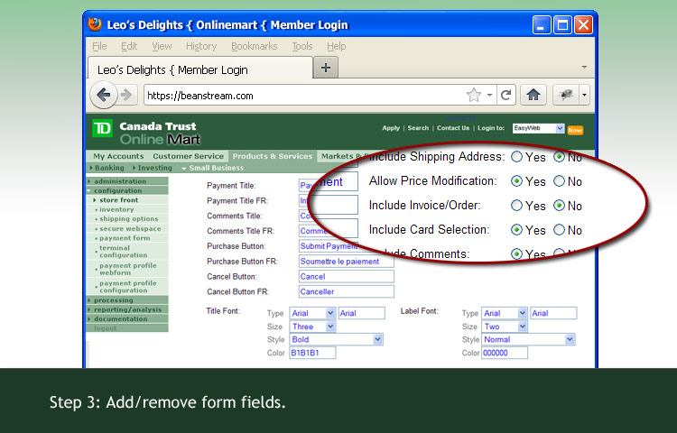Select No for Allow Price Modification
Viewport: 677px width, 433px height.
point(559,181)
